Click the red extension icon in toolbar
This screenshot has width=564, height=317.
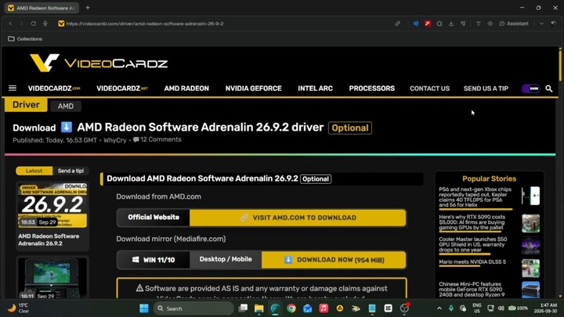[428, 23]
